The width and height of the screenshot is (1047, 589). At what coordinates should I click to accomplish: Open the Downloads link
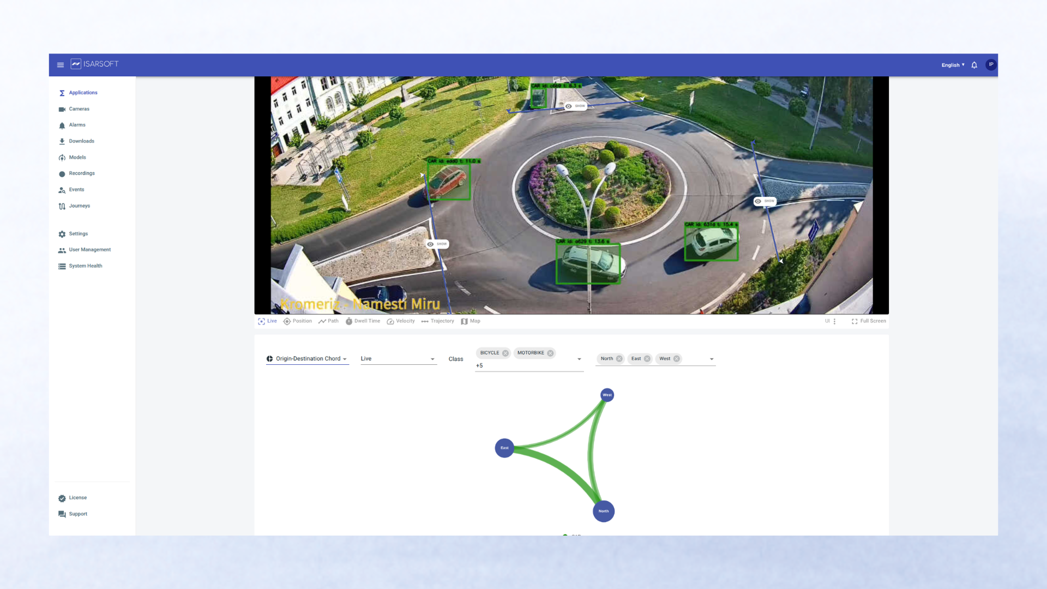pos(81,141)
